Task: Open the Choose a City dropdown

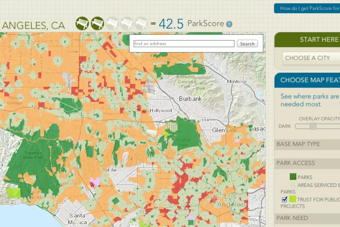Action: click(311, 58)
